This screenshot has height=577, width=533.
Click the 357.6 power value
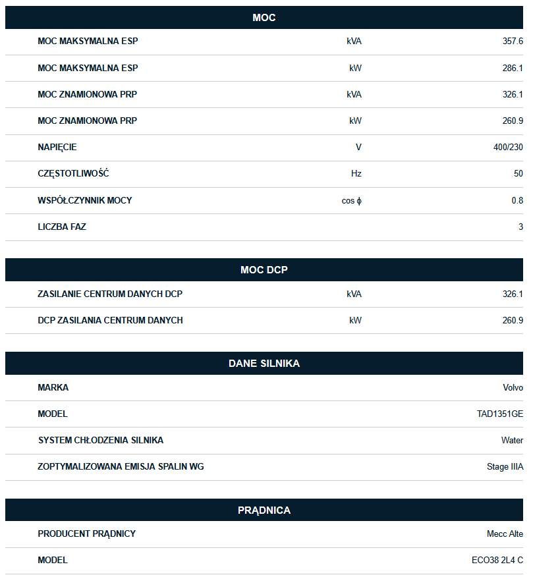[513, 41]
